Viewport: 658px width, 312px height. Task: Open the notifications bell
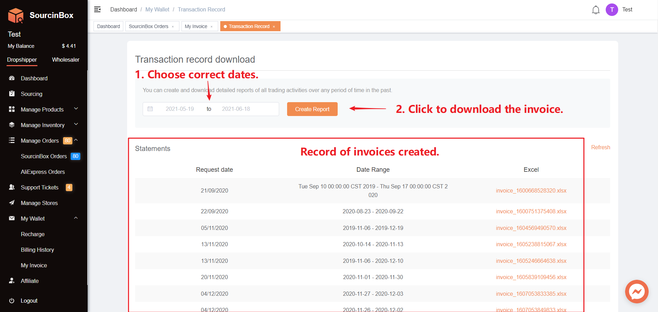596,10
